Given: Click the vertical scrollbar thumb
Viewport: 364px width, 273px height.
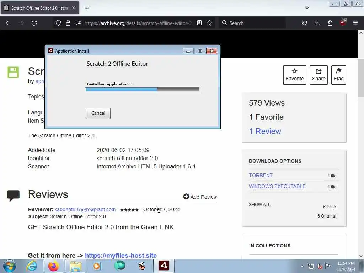Looking at the screenshot, I should [x=361, y=78].
